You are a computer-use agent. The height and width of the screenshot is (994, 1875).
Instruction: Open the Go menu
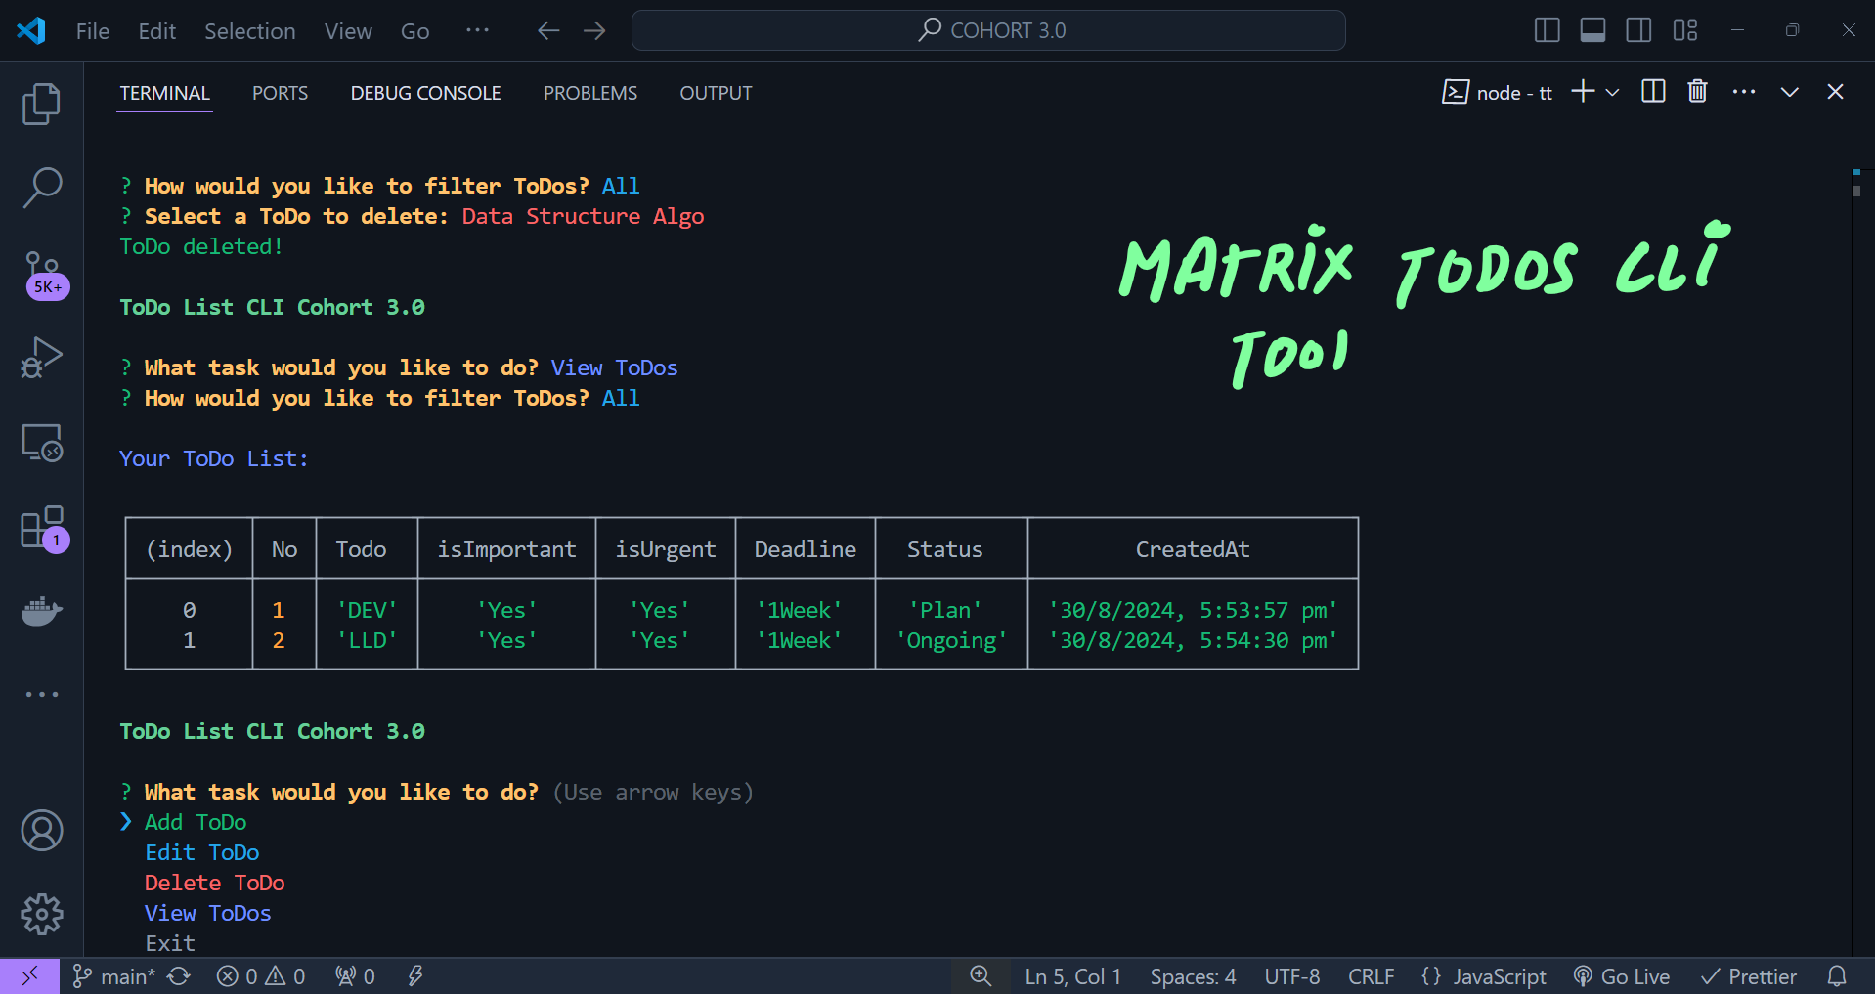pos(415,31)
